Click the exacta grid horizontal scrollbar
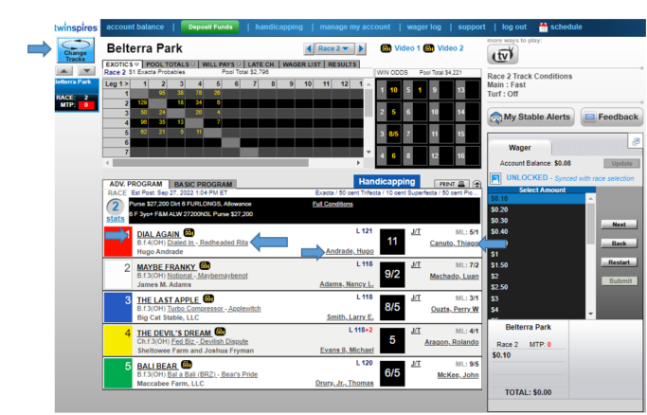 click(x=210, y=163)
